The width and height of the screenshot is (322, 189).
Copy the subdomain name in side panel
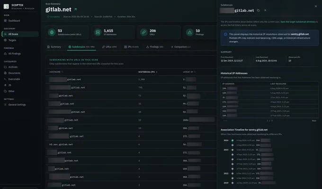pos(258,10)
